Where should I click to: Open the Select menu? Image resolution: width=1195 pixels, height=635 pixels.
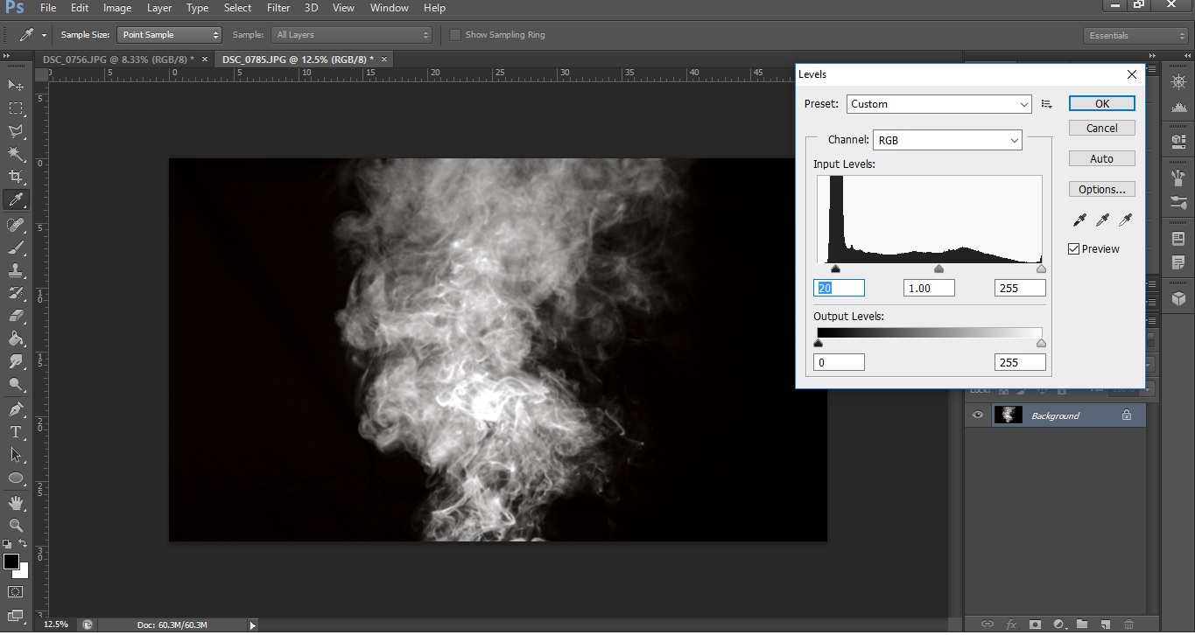237,8
